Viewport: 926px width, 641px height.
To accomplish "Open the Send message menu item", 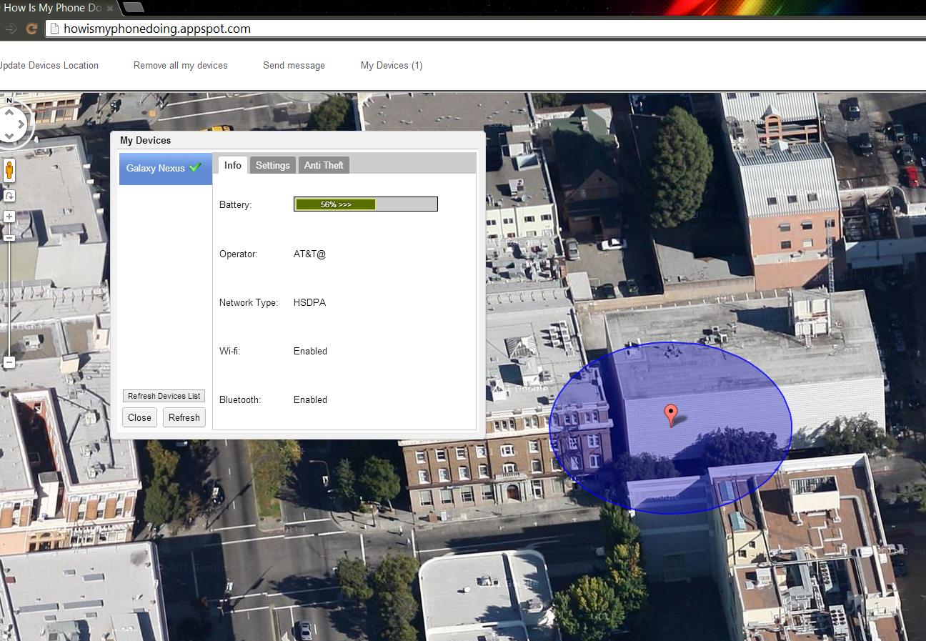I will coord(294,65).
